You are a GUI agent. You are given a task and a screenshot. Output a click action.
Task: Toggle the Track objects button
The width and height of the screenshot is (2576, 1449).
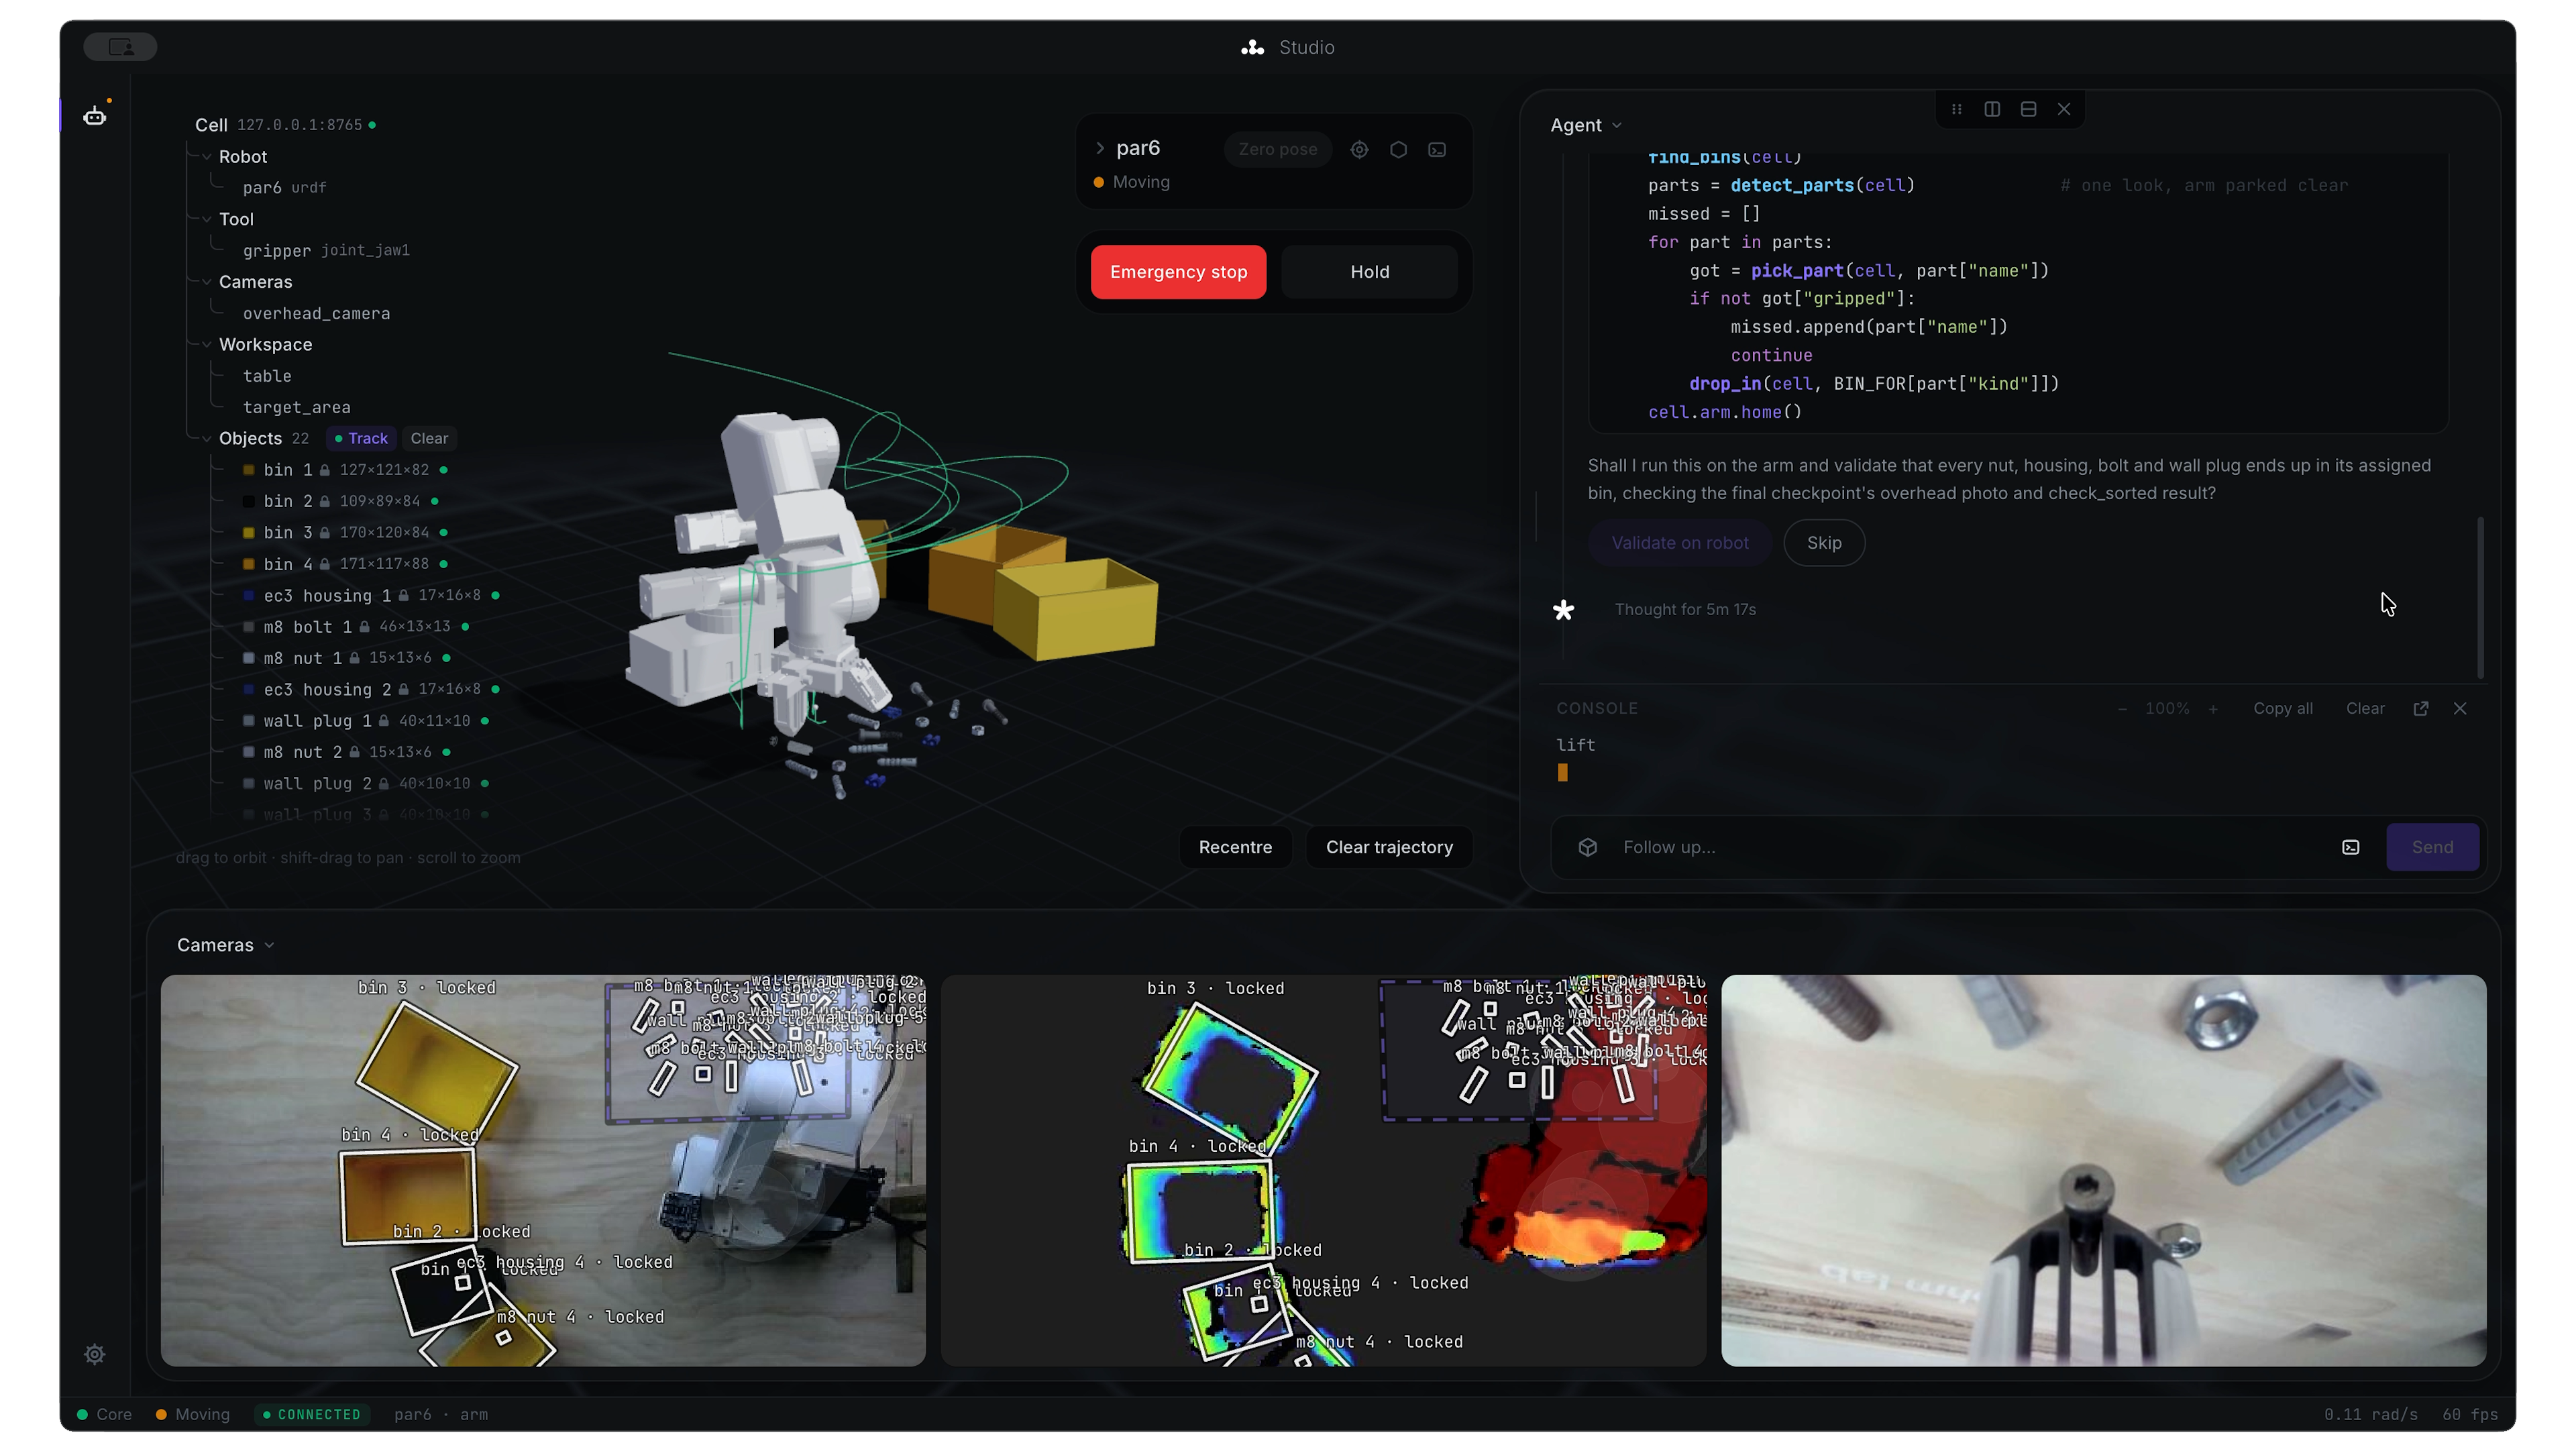click(361, 438)
